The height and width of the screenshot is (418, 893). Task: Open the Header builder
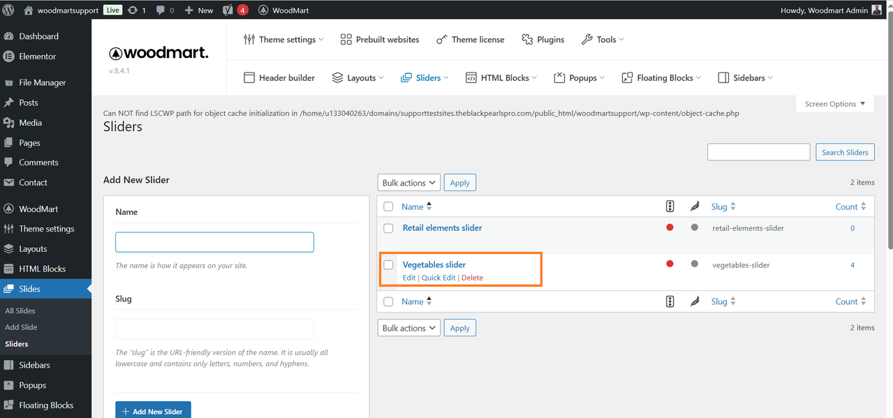(x=279, y=78)
